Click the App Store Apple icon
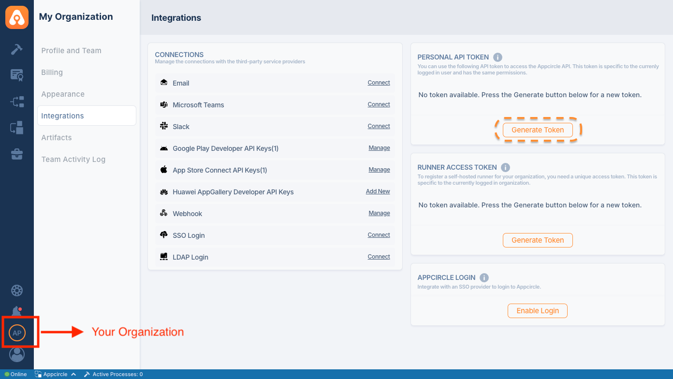This screenshot has width=673, height=379. (x=164, y=170)
